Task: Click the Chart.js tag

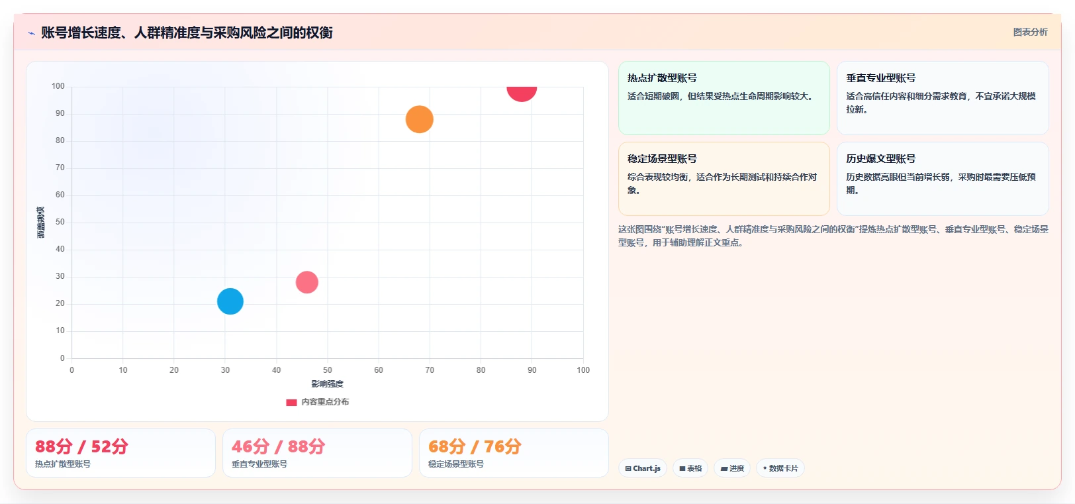Action: [643, 468]
